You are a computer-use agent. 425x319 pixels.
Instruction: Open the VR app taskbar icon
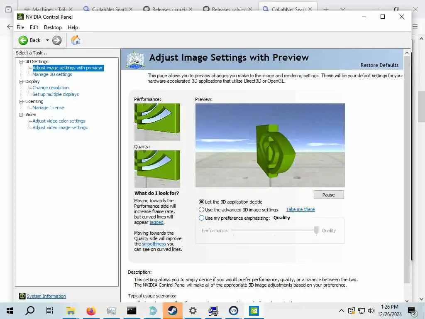233,311
